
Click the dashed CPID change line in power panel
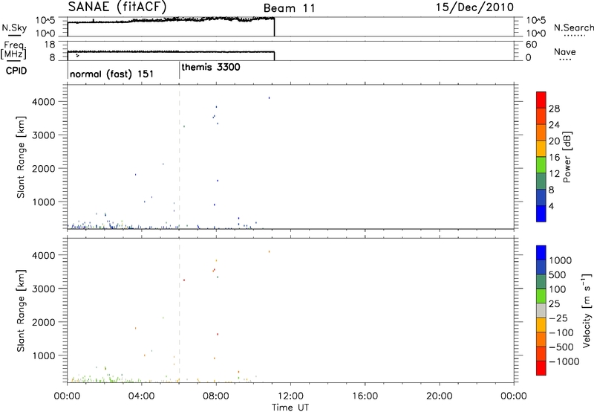tap(179, 157)
